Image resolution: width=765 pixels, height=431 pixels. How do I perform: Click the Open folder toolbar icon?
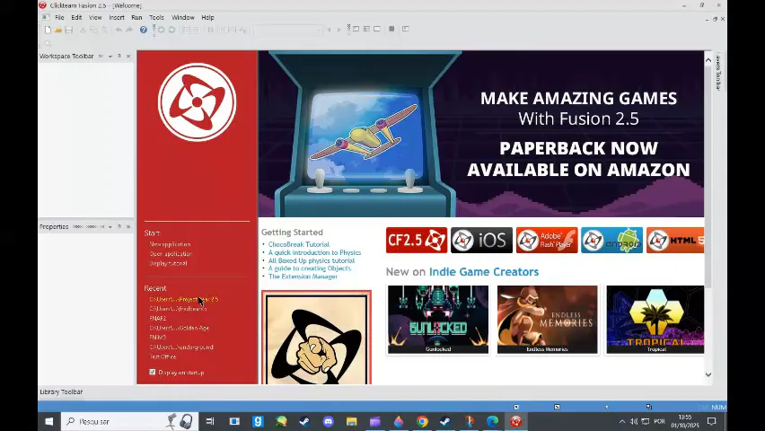(58, 30)
